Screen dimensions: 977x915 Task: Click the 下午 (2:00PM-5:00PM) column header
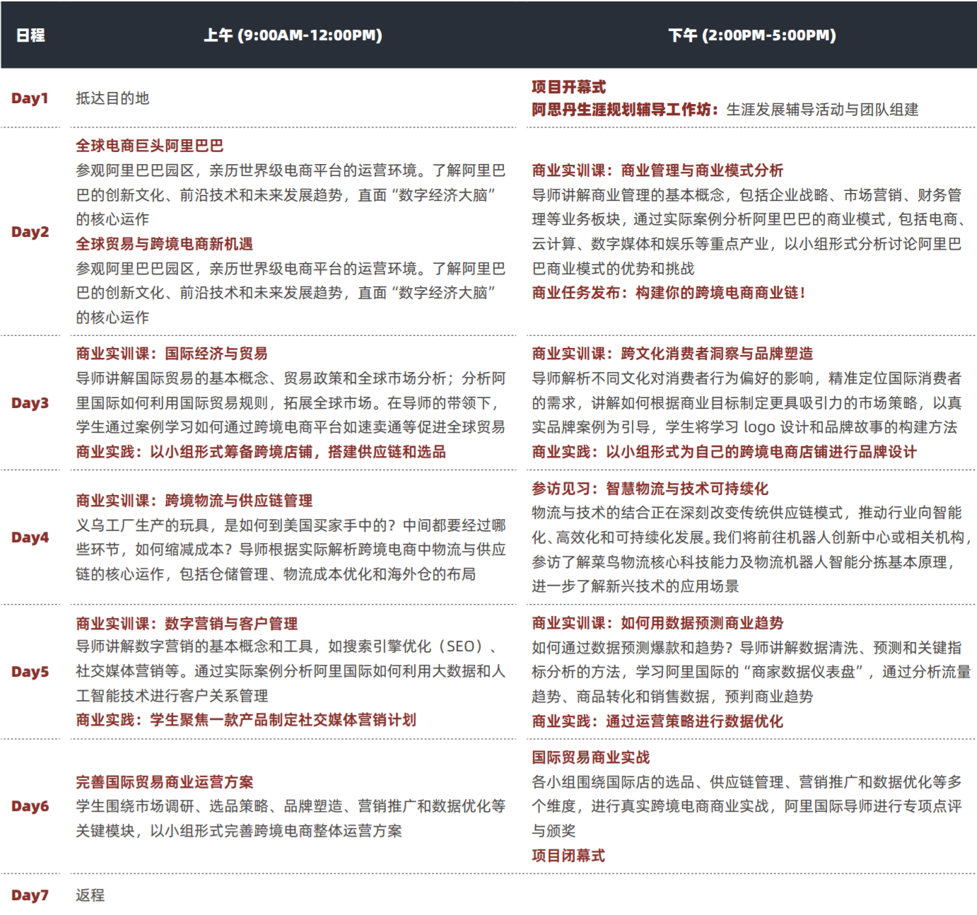[752, 35]
